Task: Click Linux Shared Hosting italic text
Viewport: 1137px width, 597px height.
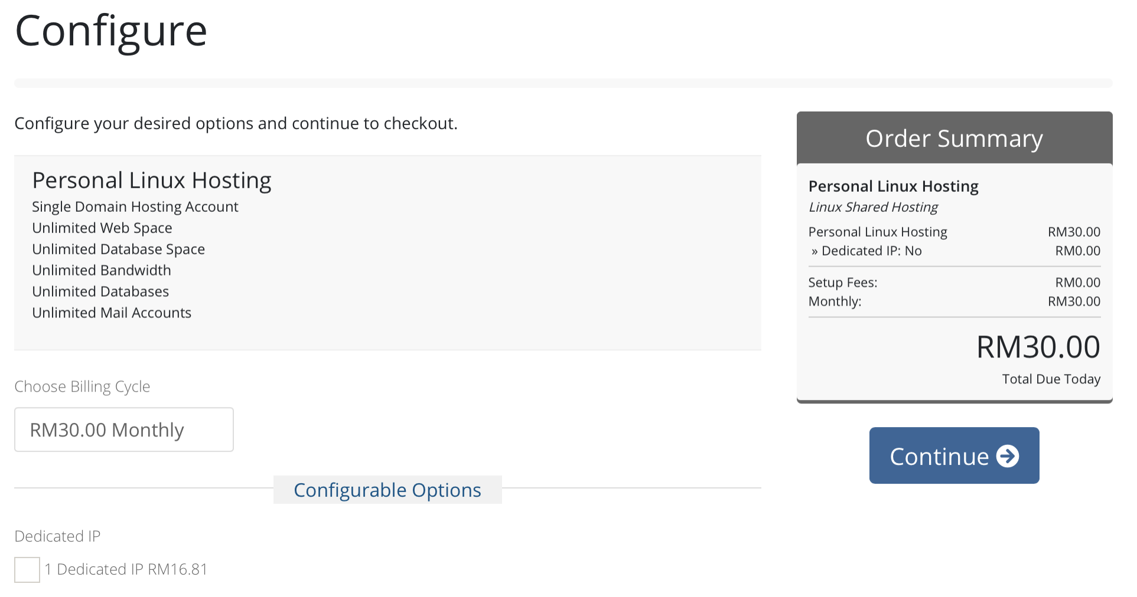Action: [873, 207]
